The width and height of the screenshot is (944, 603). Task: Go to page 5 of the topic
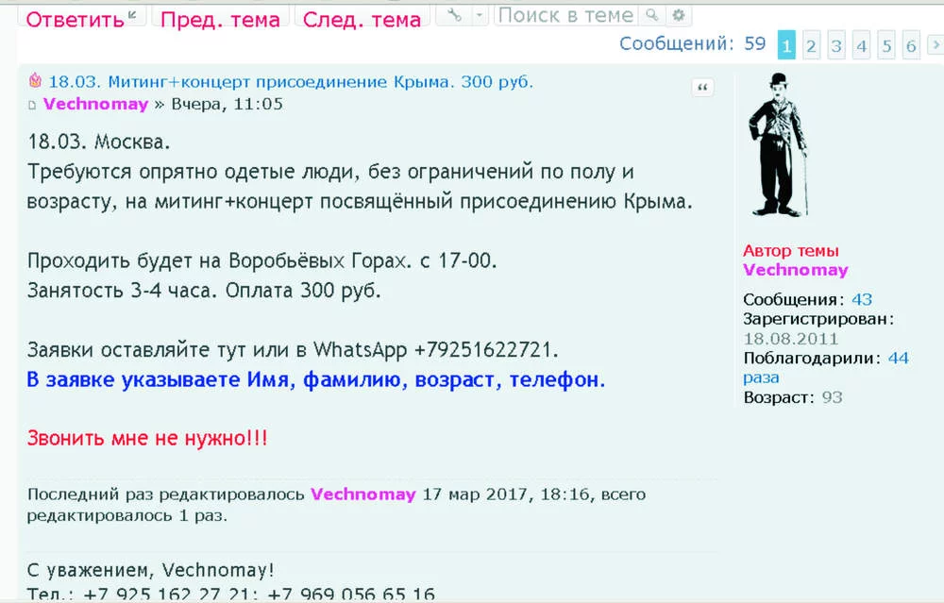[x=886, y=45]
